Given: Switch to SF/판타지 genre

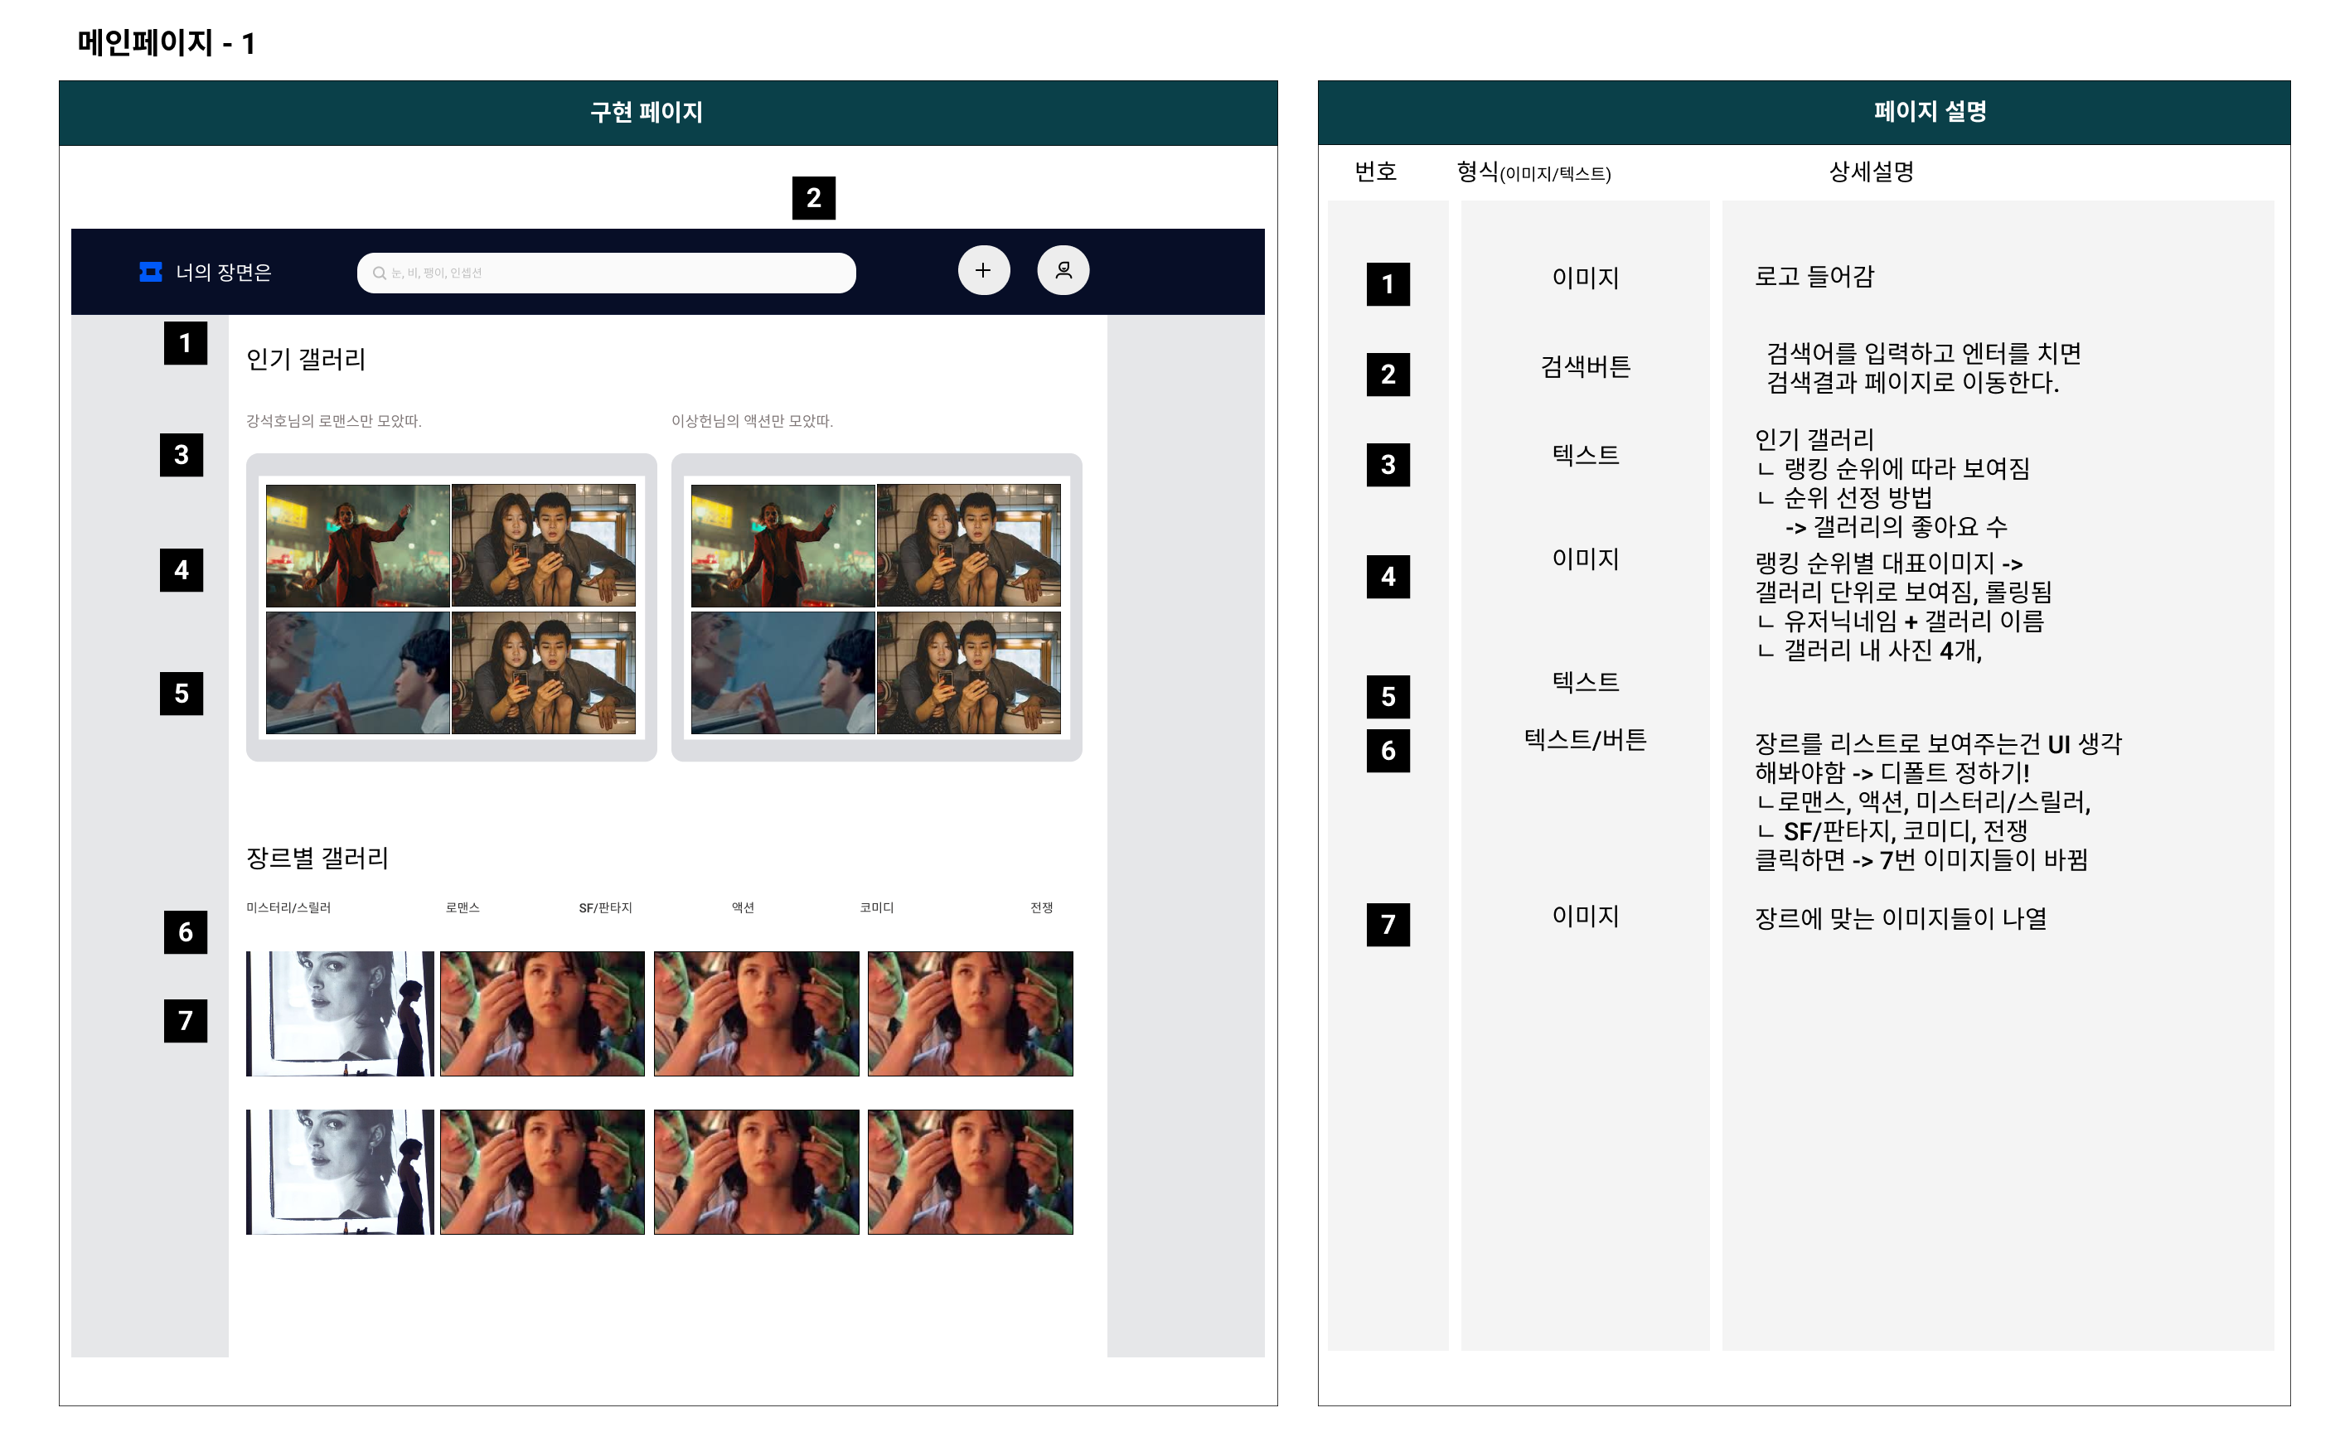Looking at the screenshot, I should point(605,908).
